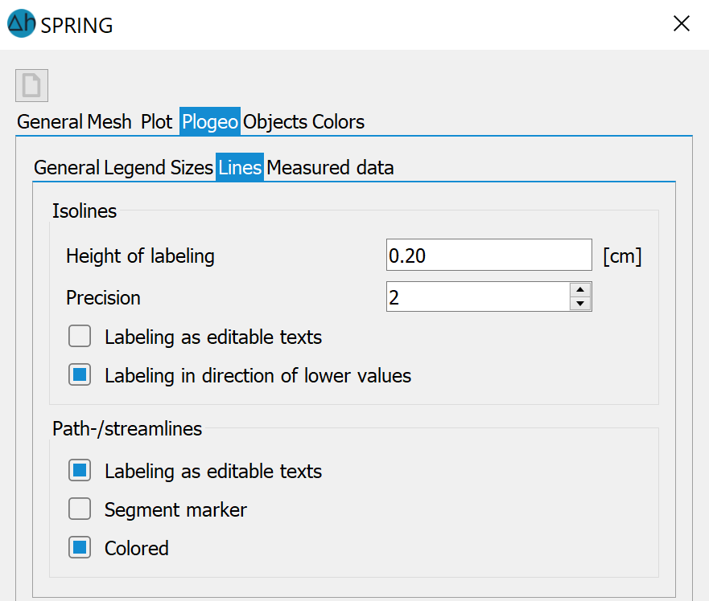
Task: Select the Measured data sub-tab
Action: coord(330,167)
